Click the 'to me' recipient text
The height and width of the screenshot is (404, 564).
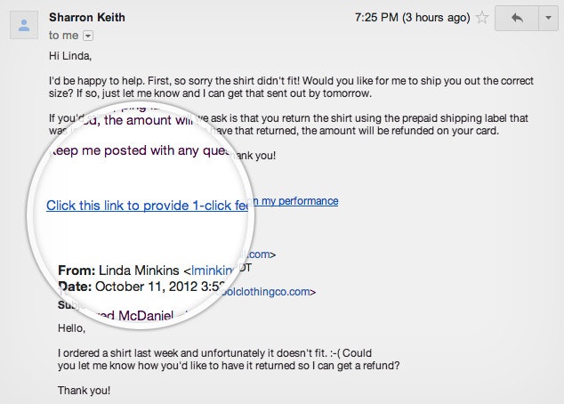64,36
